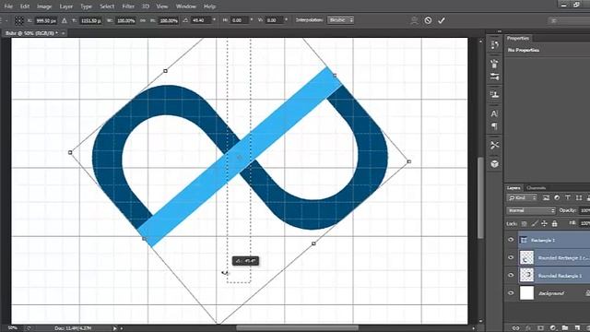Image resolution: width=590 pixels, height=332 pixels.
Task: Click the Y position input field
Action: (91, 20)
